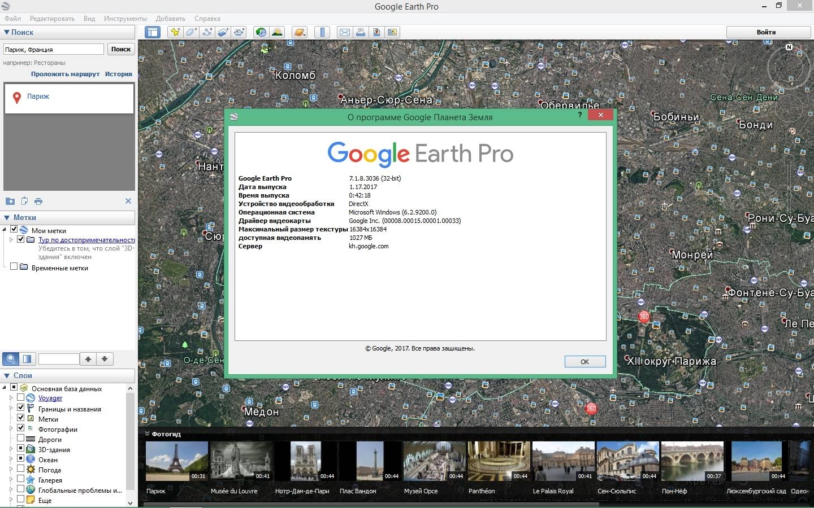Click the Record a Tour camera icon

[239, 32]
